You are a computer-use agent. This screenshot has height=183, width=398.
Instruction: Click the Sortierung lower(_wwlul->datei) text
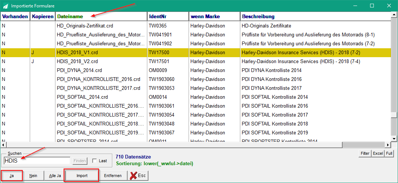pos(154,164)
